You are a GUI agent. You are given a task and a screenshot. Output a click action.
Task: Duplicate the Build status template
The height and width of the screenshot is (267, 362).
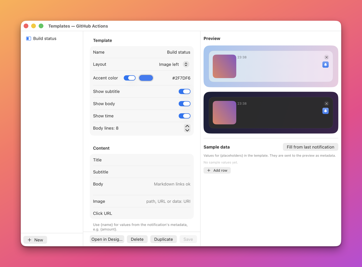coord(164,239)
